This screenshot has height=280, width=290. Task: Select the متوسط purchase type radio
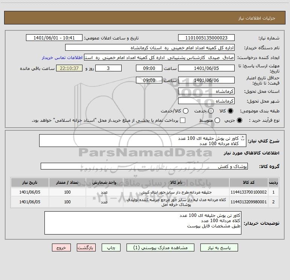coord(217,120)
